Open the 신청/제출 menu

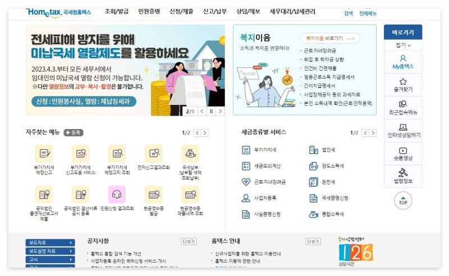pos(181,11)
